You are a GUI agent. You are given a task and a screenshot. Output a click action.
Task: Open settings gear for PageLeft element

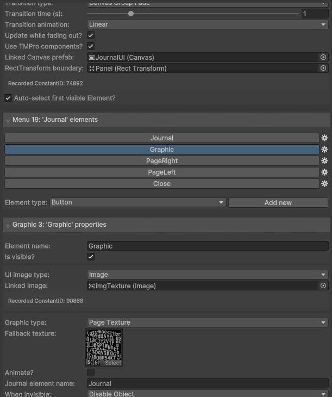click(324, 172)
